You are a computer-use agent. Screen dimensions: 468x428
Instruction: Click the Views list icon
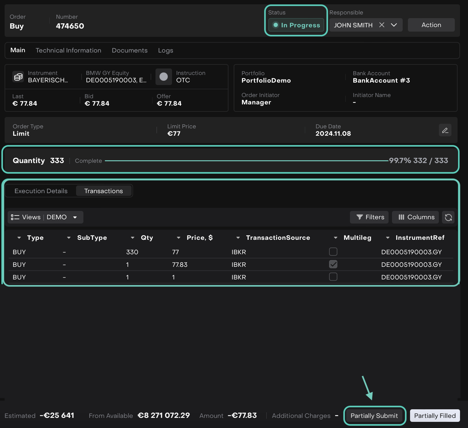tap(15, 217)
